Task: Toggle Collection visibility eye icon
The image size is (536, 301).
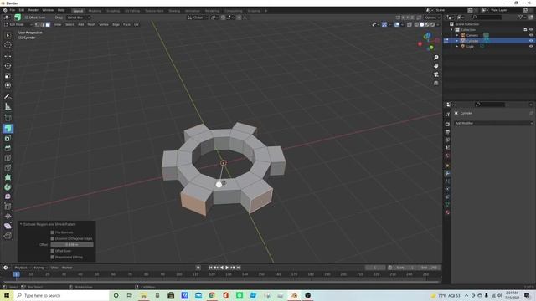Action: click(x=531, y=30)
